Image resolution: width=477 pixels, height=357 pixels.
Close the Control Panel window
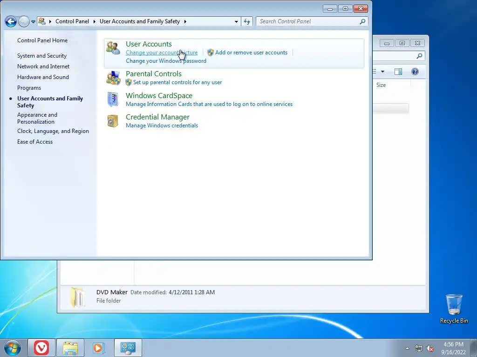click(x=361, y=9)
